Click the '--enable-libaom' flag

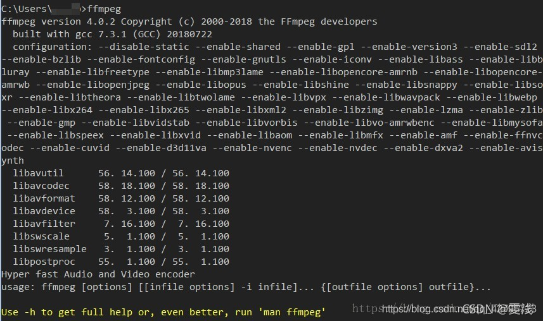coord(249,135)
